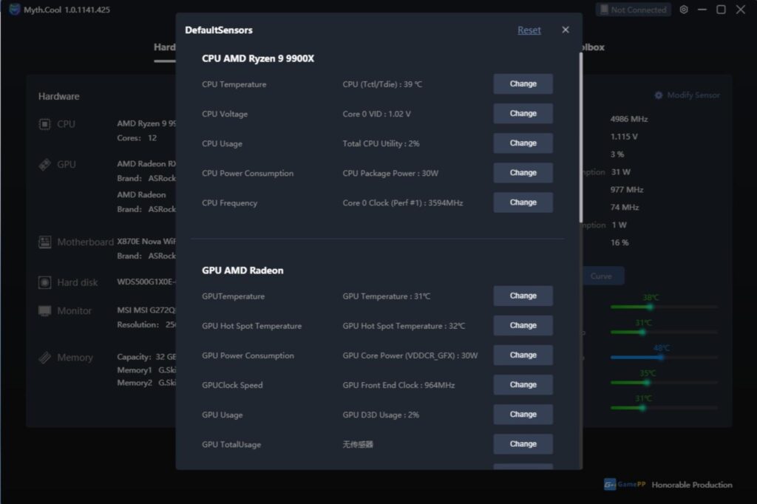Select the CPU chip icon in Hardware list
757x504 pixels.
pos(44,124)
